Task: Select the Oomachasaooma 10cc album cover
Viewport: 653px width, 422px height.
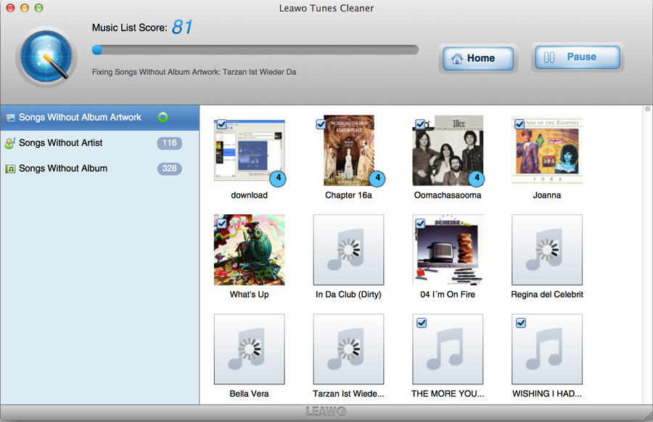Action: 448,150
